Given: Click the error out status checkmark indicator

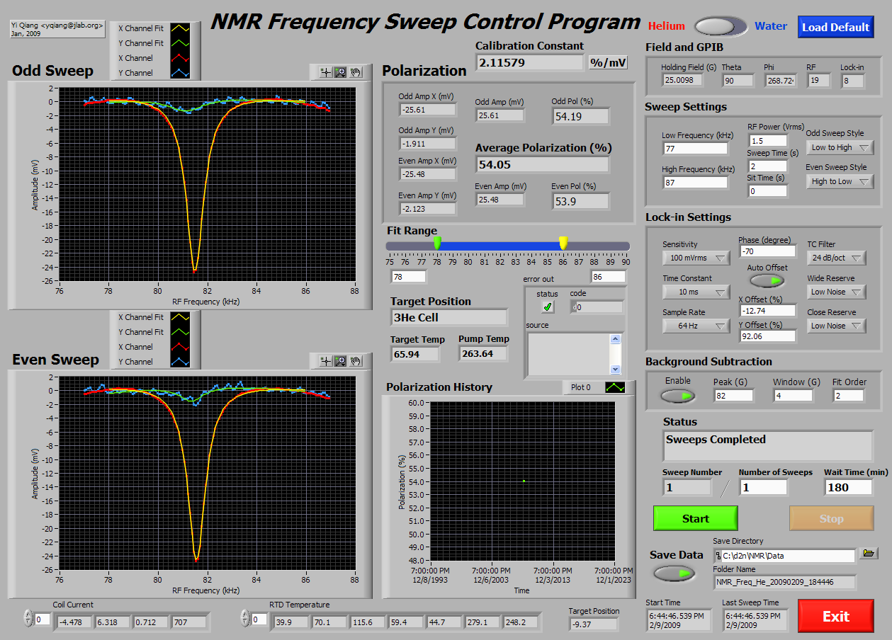Looking at the screenshot, I should pos(547,307).
